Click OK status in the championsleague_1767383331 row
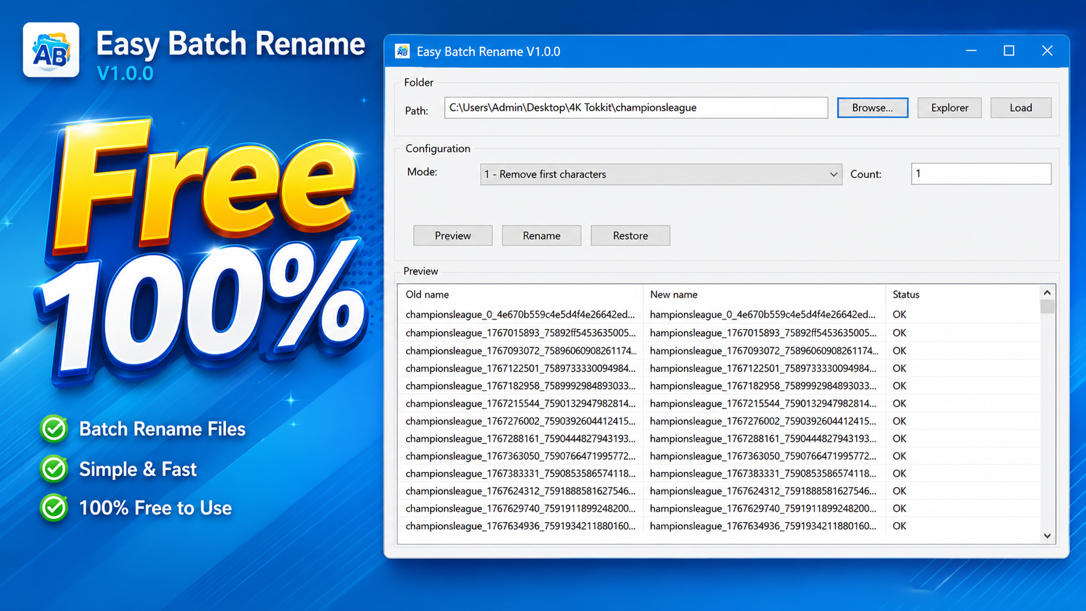Image resolution: width=1086 pixels, height=611 pixels. [x=899, y=473]
